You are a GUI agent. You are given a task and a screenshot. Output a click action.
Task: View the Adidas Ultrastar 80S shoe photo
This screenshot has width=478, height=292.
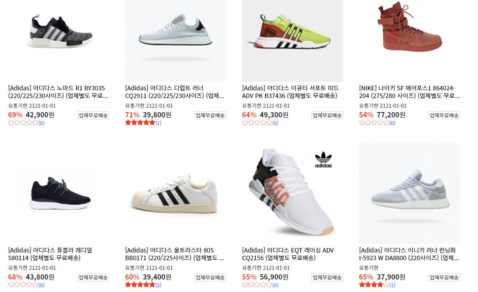point(175,194)
